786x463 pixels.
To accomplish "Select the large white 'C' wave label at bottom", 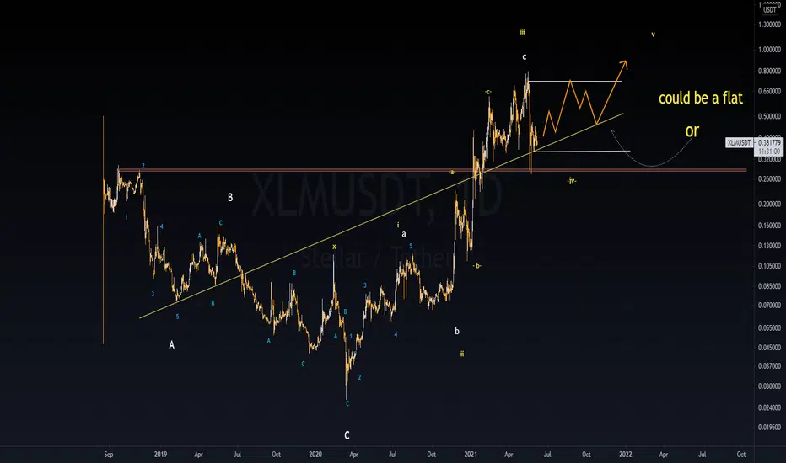I will [x=347, y=435].
